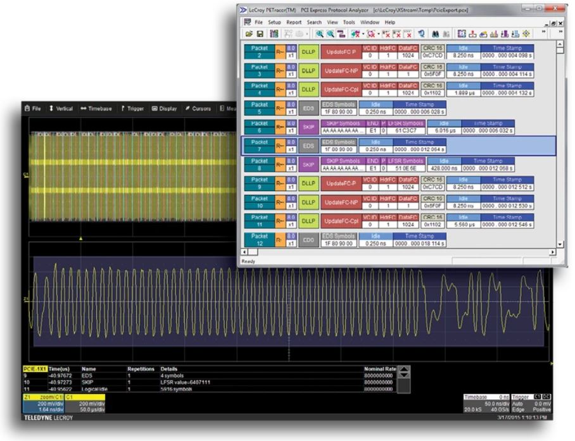The image size is (575, 441).
Task: Zoom in using the plus magnifier icon
Action: [x=320, y=34]
